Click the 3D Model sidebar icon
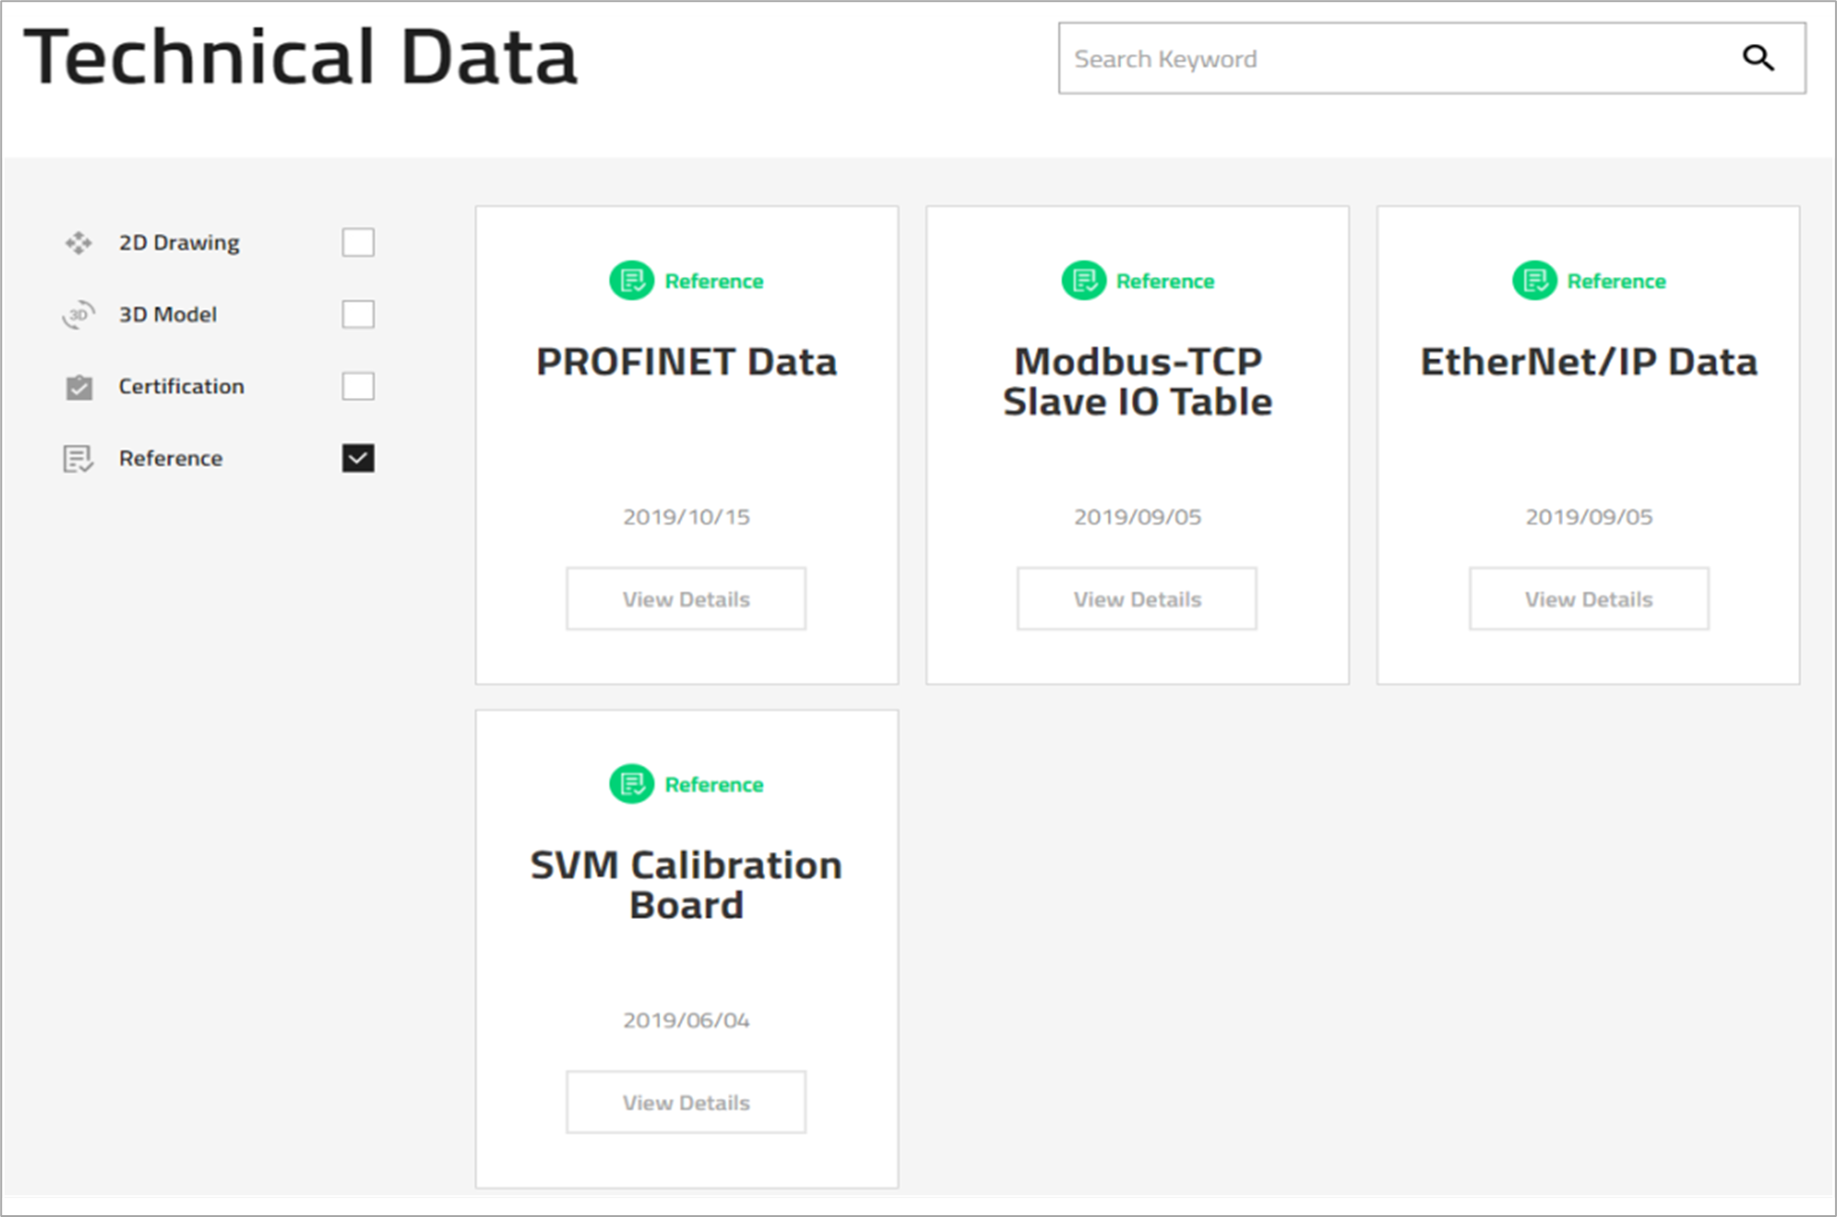The height and width of the screenshot is (1217, 1837). click(x=79, y=315)
